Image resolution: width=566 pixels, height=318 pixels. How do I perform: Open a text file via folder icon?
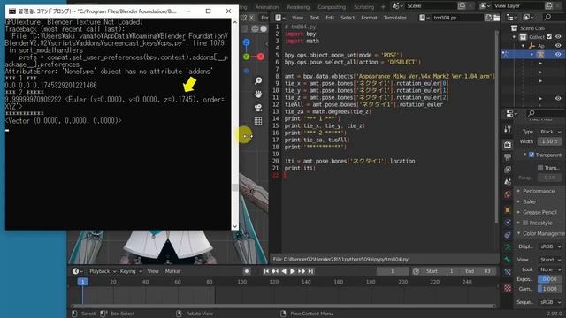497,18
